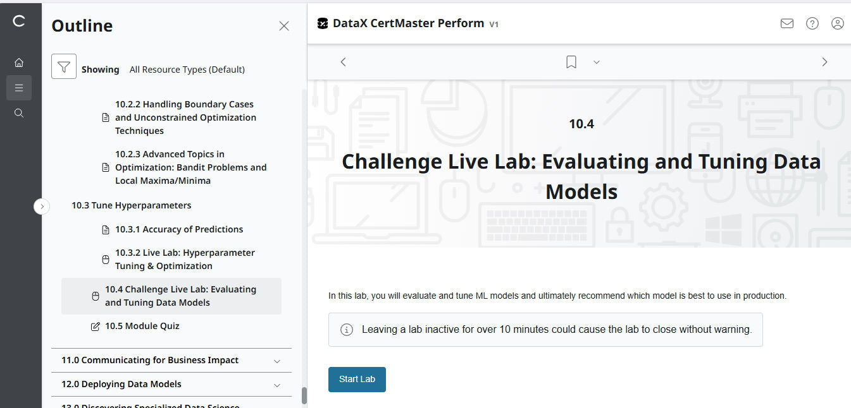Image resolution: width=851 pixels, height=408 pixels.
Task: Click the outline panel scrollbar
Action: click(304, 379)
